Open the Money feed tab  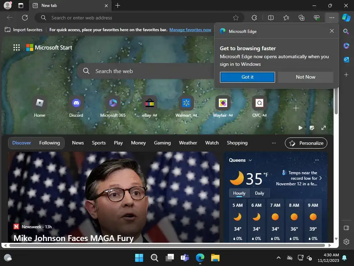pyautogui.click(x=138, y=143)
